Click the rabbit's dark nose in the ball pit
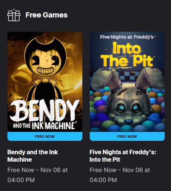Viewport: 171px width, 191px height. point(129,122)
